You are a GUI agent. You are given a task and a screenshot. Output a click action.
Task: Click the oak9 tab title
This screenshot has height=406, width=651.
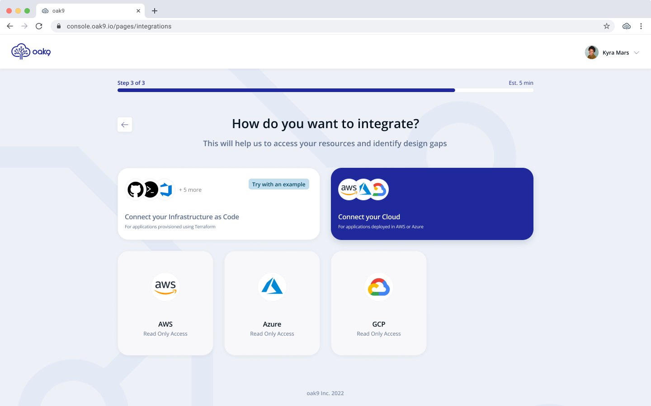click(58, 11)
